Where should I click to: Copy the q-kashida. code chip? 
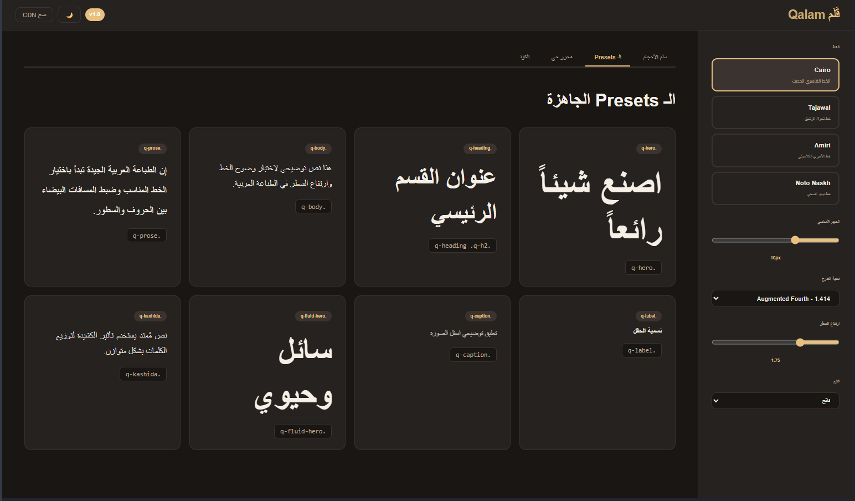point(143,374)
